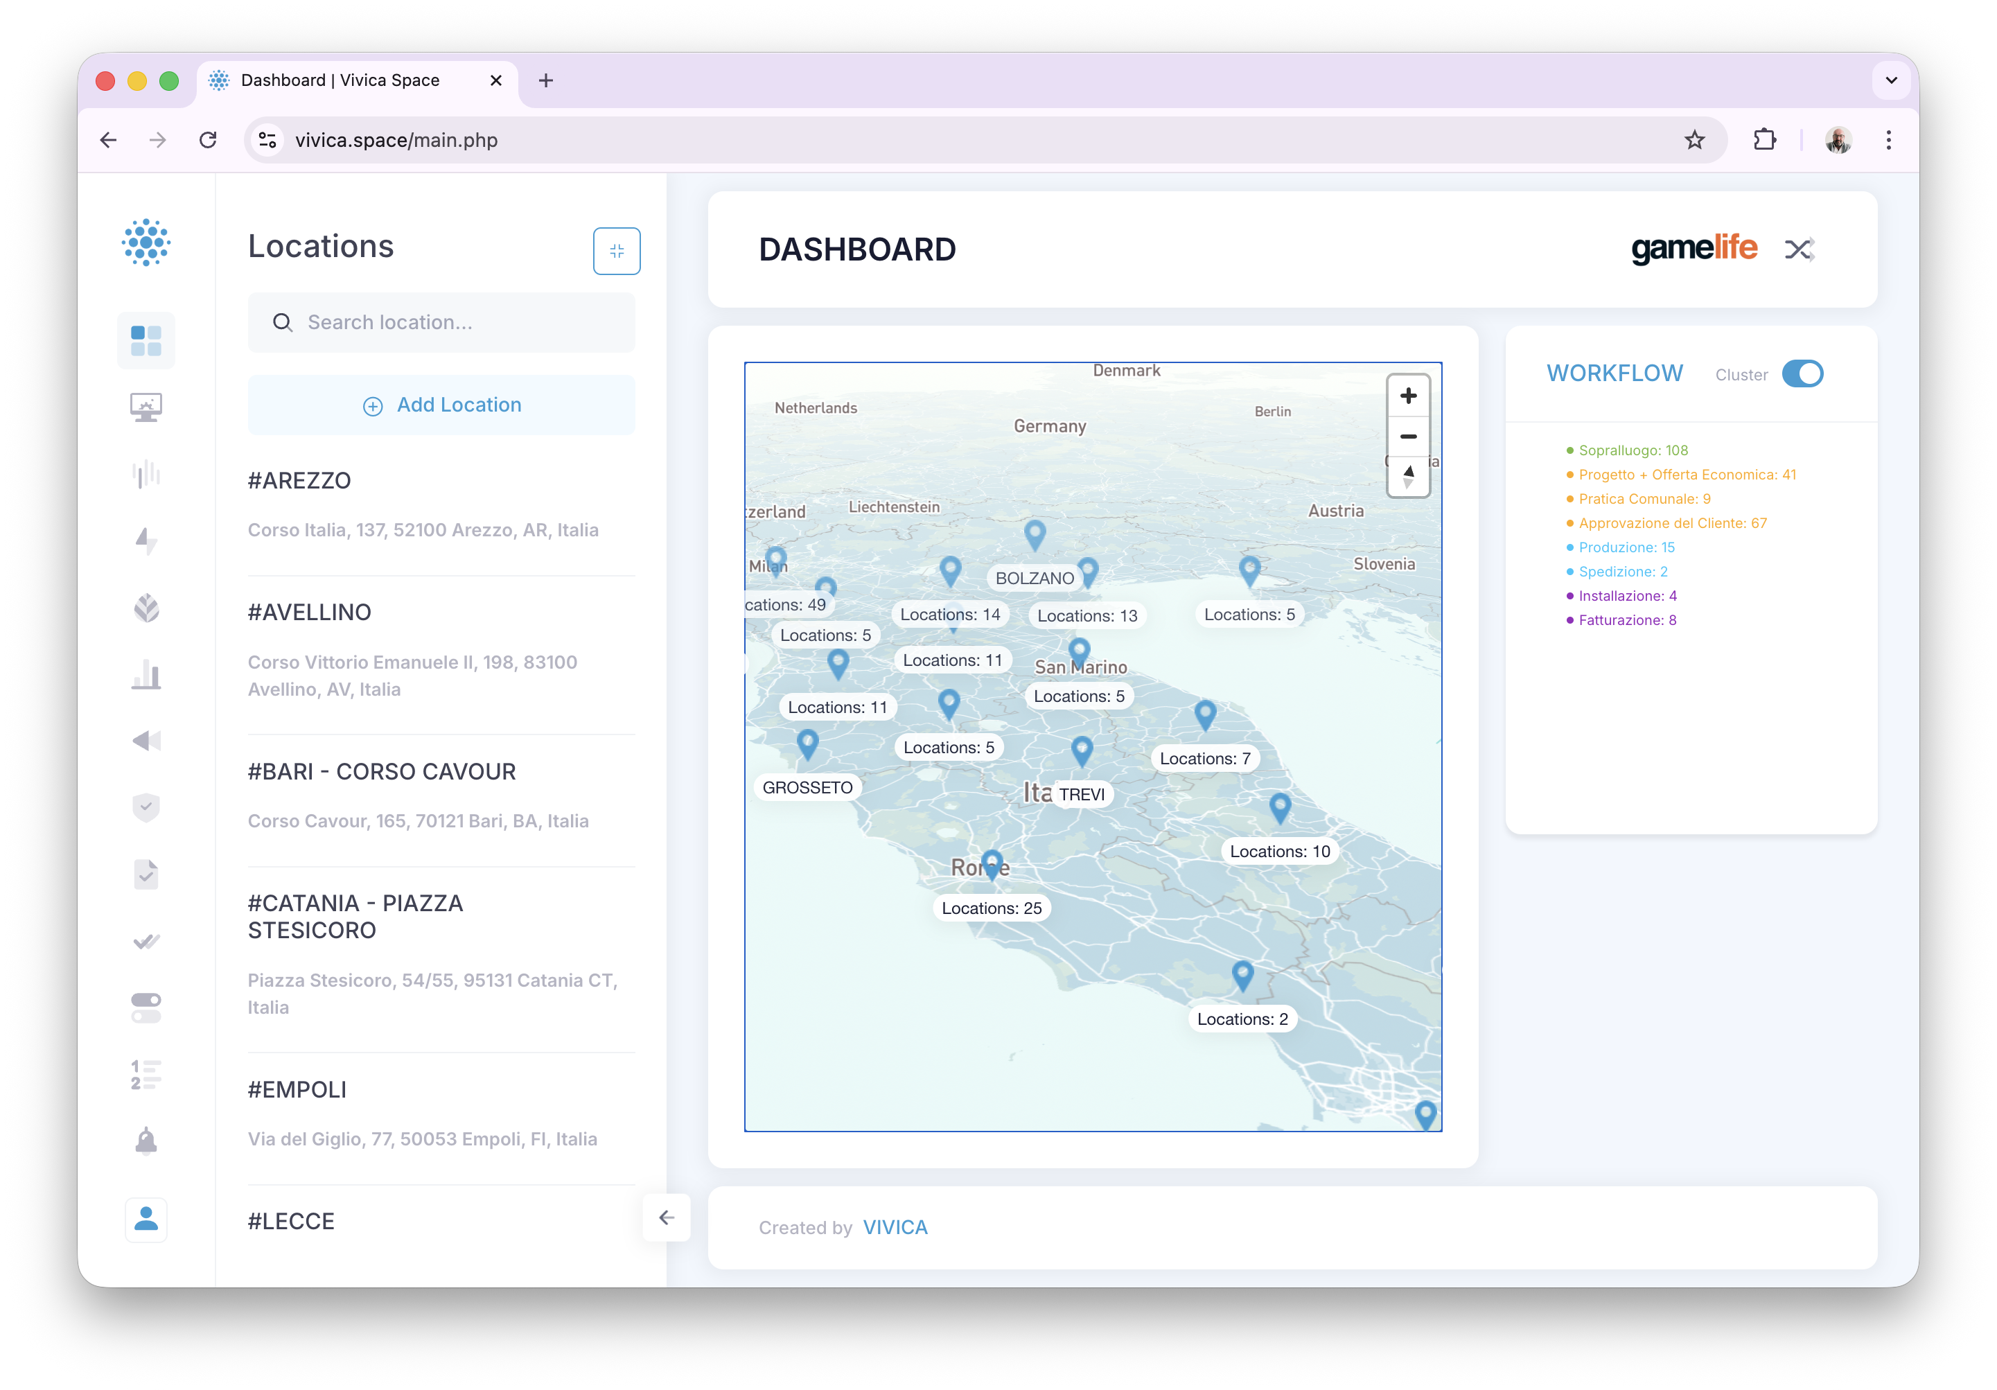Click the BOLZANO map label
Image resolution: width=1997 pixels, height=1390 pixels.
click(1034, 579)
